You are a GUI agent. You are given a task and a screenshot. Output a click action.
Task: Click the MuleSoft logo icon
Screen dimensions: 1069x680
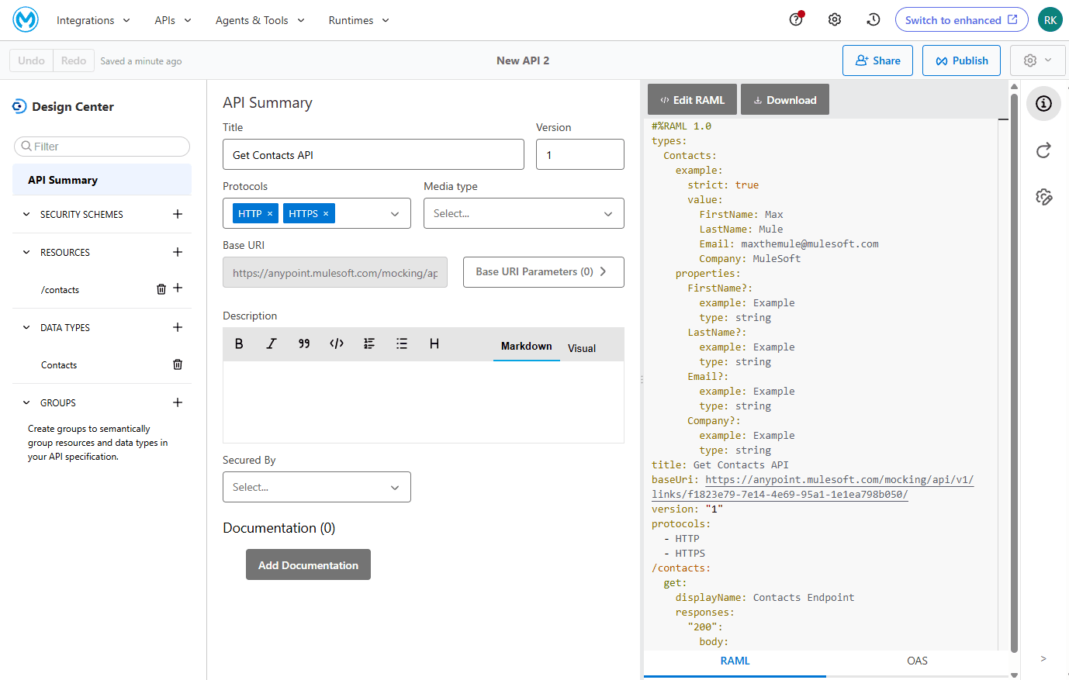tap(26, 19)
